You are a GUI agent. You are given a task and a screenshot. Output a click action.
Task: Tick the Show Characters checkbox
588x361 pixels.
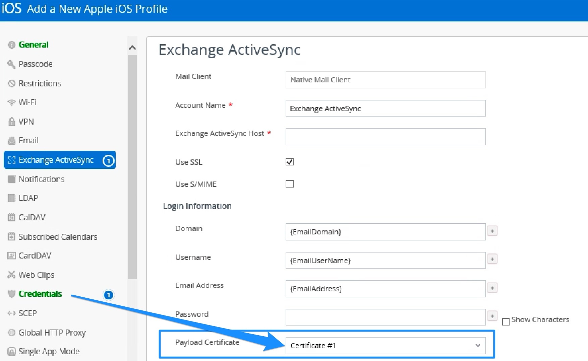[506, 321]
